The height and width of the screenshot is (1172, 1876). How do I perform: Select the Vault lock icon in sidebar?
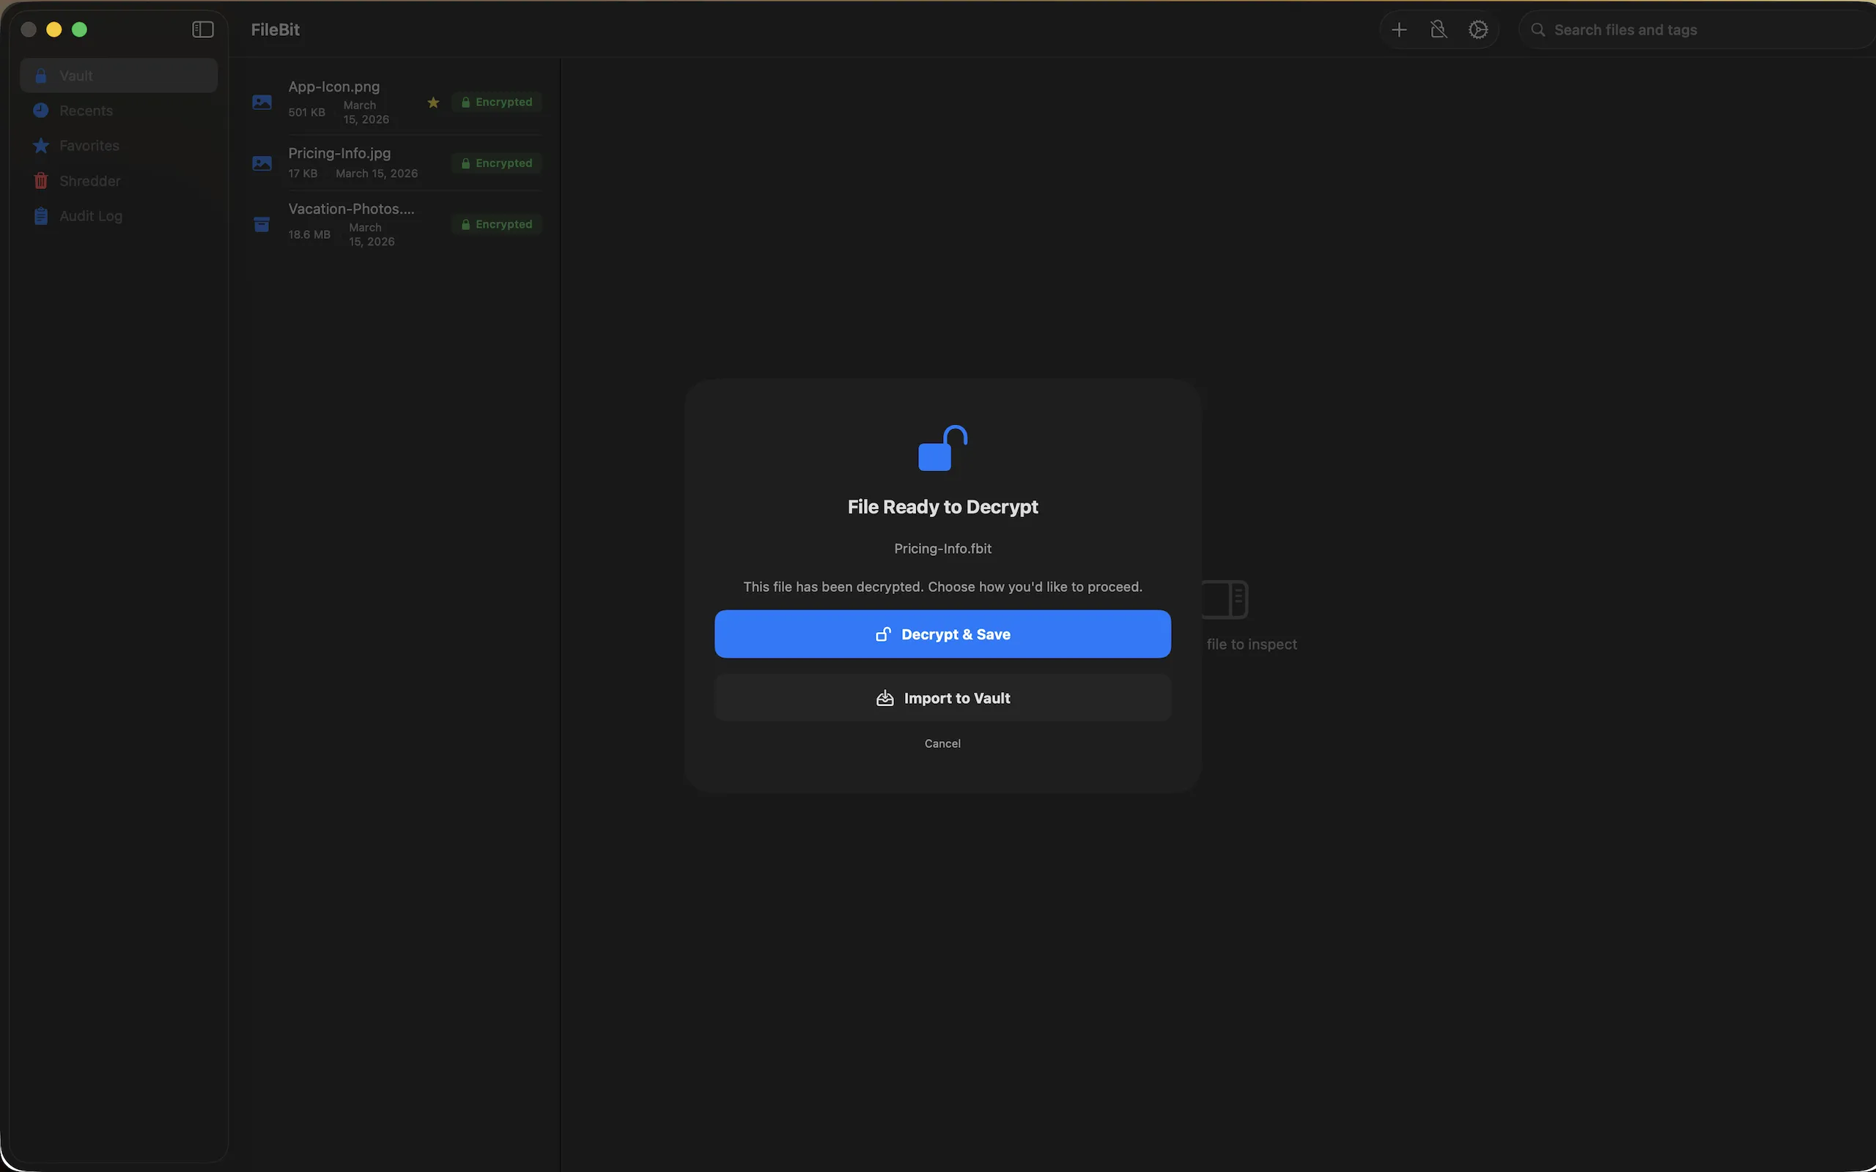tap(40, 75)
